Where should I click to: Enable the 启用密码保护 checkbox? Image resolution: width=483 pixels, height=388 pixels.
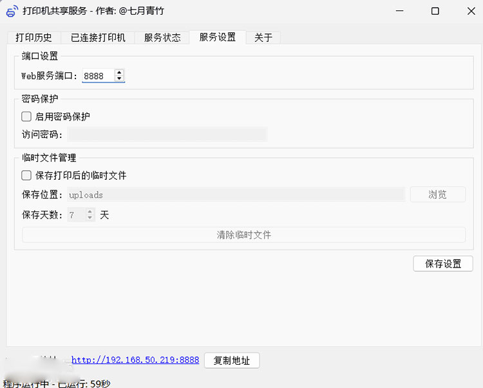pos(26,117)
